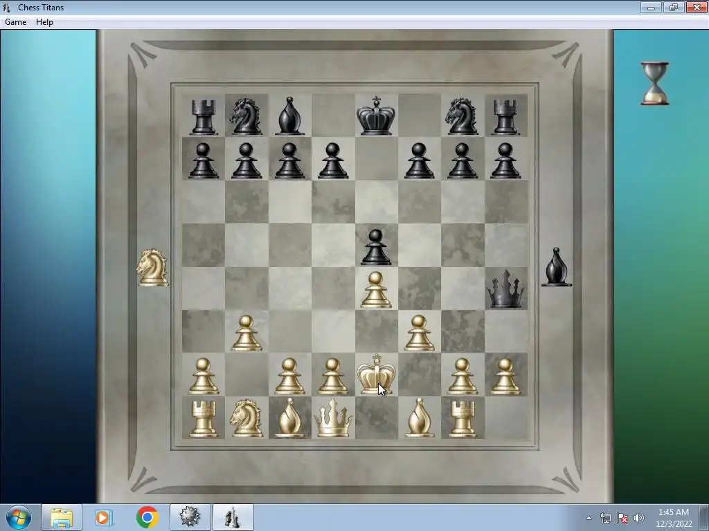The width and height of the screenshot is (709, 531).
Task: Select the white bishop on f1
Action: pyautogui.click(x=419, y=418)
